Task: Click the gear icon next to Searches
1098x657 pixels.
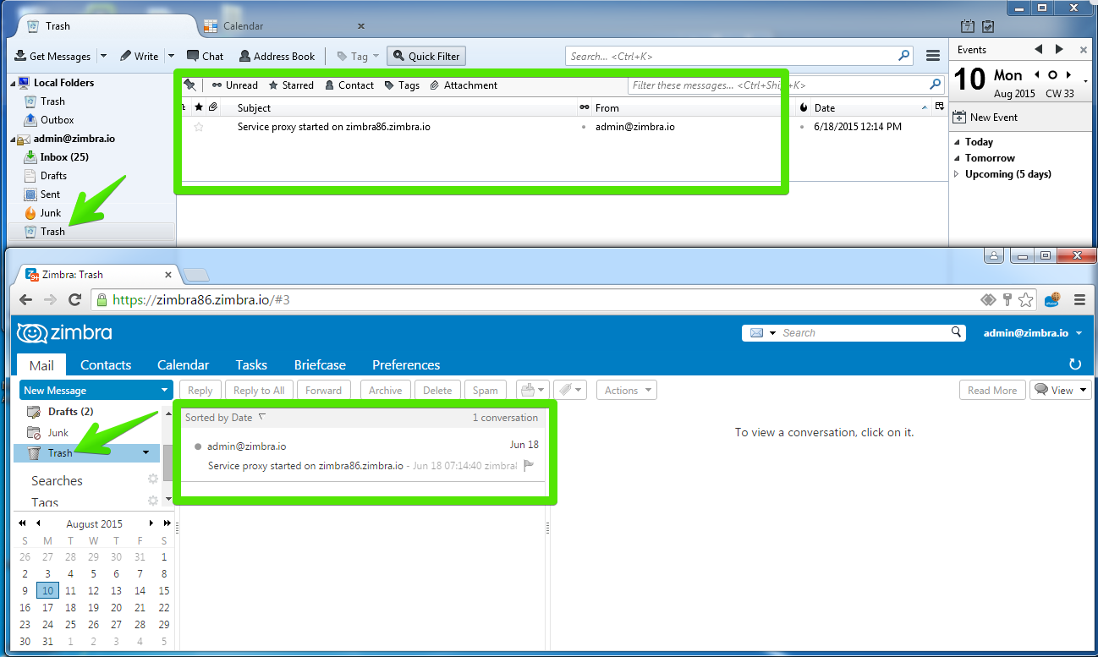Action: coord(153,479)
